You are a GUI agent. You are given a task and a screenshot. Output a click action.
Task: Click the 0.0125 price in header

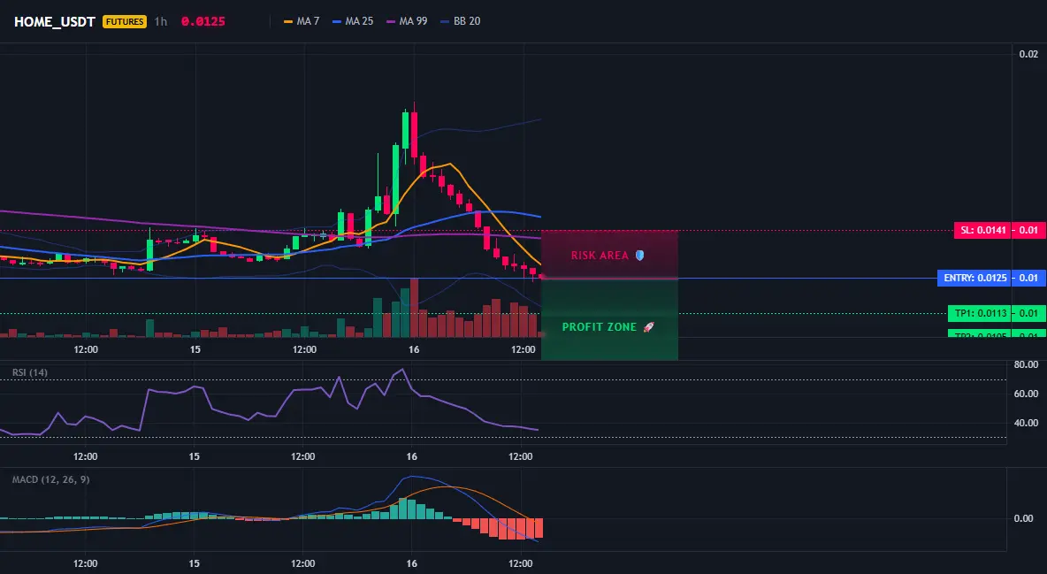pos(203,21)
